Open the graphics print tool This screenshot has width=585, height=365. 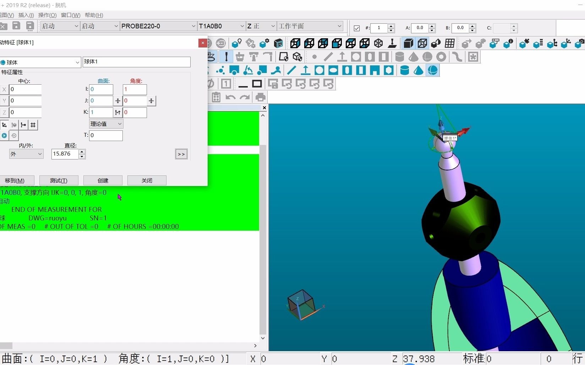pos(261,97)
